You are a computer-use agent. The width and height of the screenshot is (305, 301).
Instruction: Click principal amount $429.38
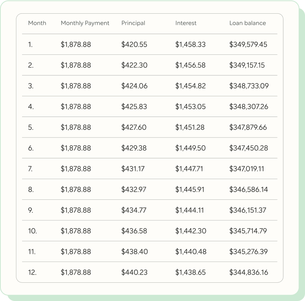[x=134, y=148]
